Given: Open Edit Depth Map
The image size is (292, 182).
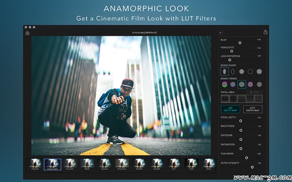Looking at the screenshot, I should pos(253,109).
